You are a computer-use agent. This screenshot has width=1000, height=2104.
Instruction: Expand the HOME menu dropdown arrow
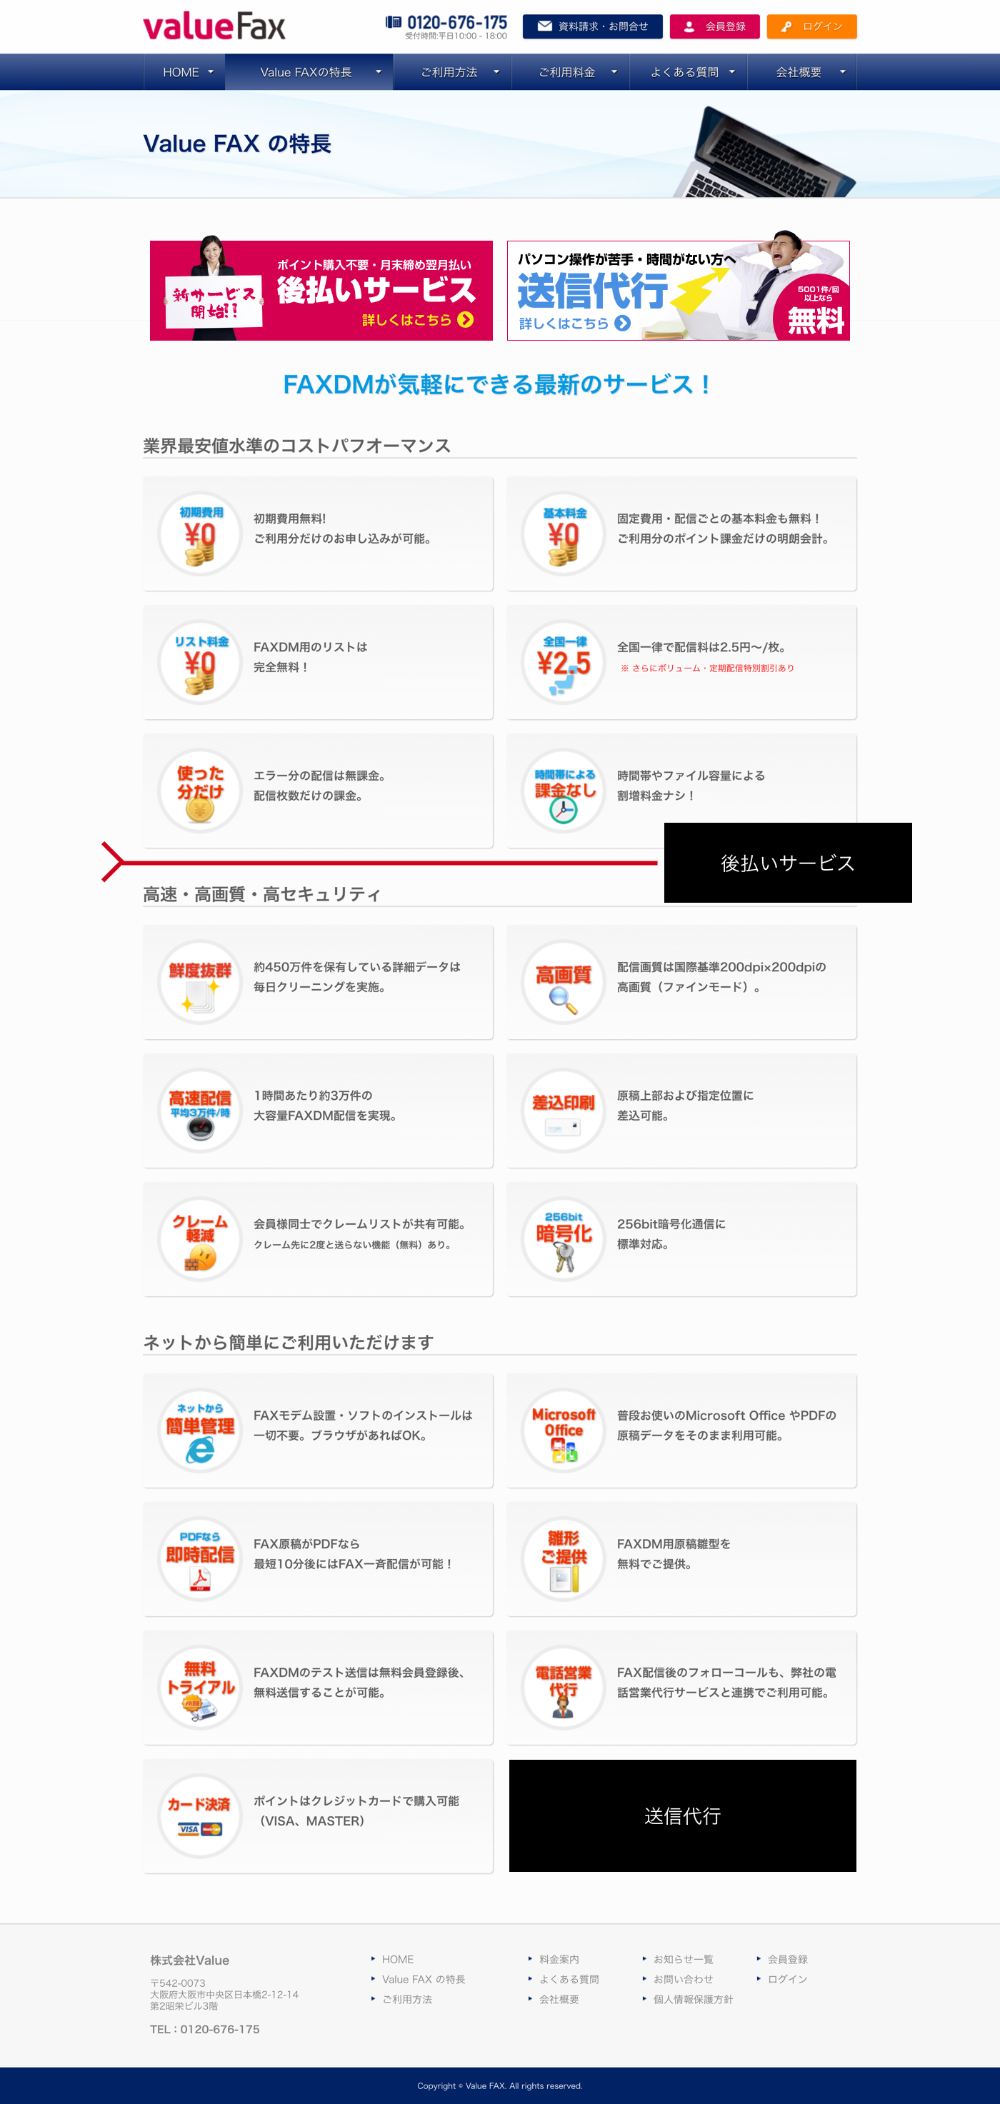click(x=211, y=72)
